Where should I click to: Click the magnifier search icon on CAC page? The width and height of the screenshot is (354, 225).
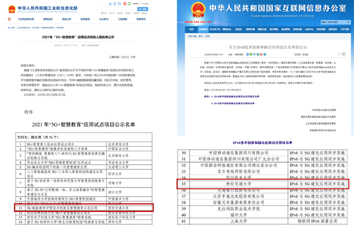348,22
